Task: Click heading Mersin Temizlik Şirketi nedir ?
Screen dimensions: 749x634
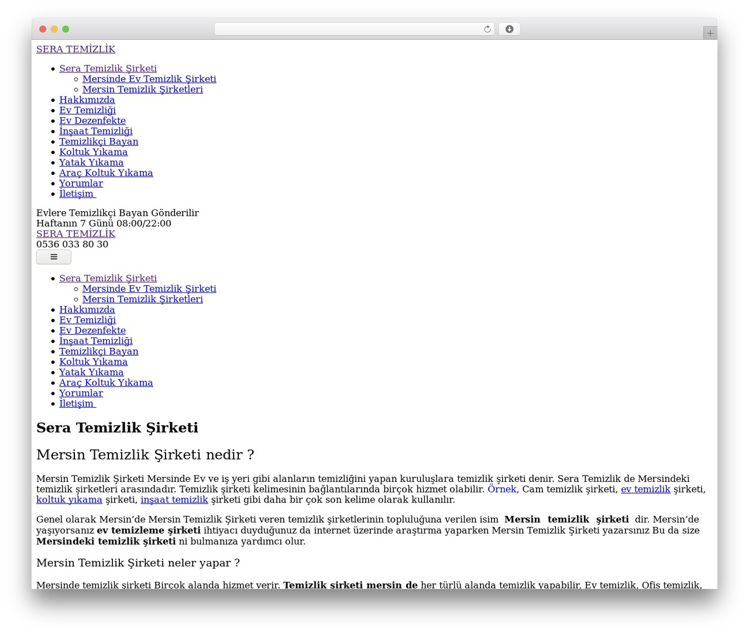Action: [145, 455]
